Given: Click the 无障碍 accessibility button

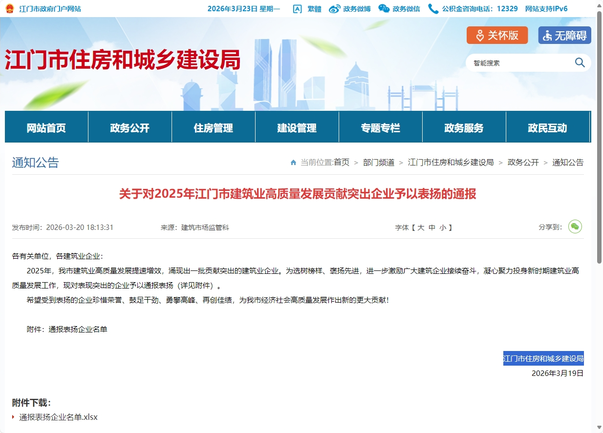Looking at the screenshot, I should (564, 35).
